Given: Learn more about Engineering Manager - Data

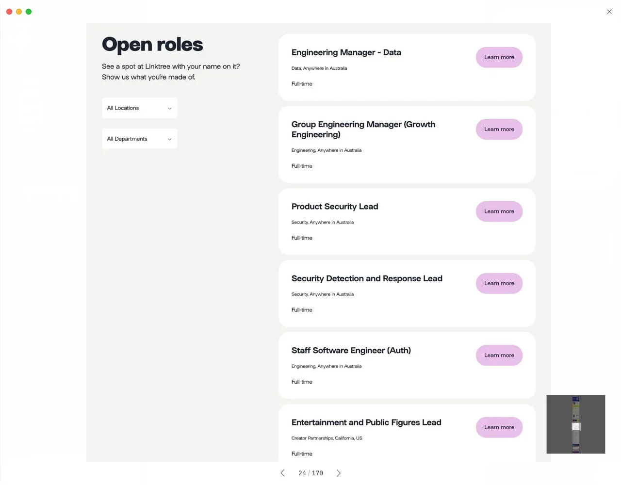Looking at the screenshot, I should pyautogui.click(x=499, y=57).
